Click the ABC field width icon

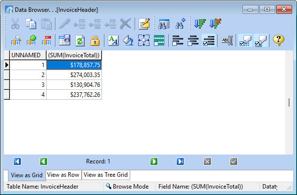click(227, 40)
